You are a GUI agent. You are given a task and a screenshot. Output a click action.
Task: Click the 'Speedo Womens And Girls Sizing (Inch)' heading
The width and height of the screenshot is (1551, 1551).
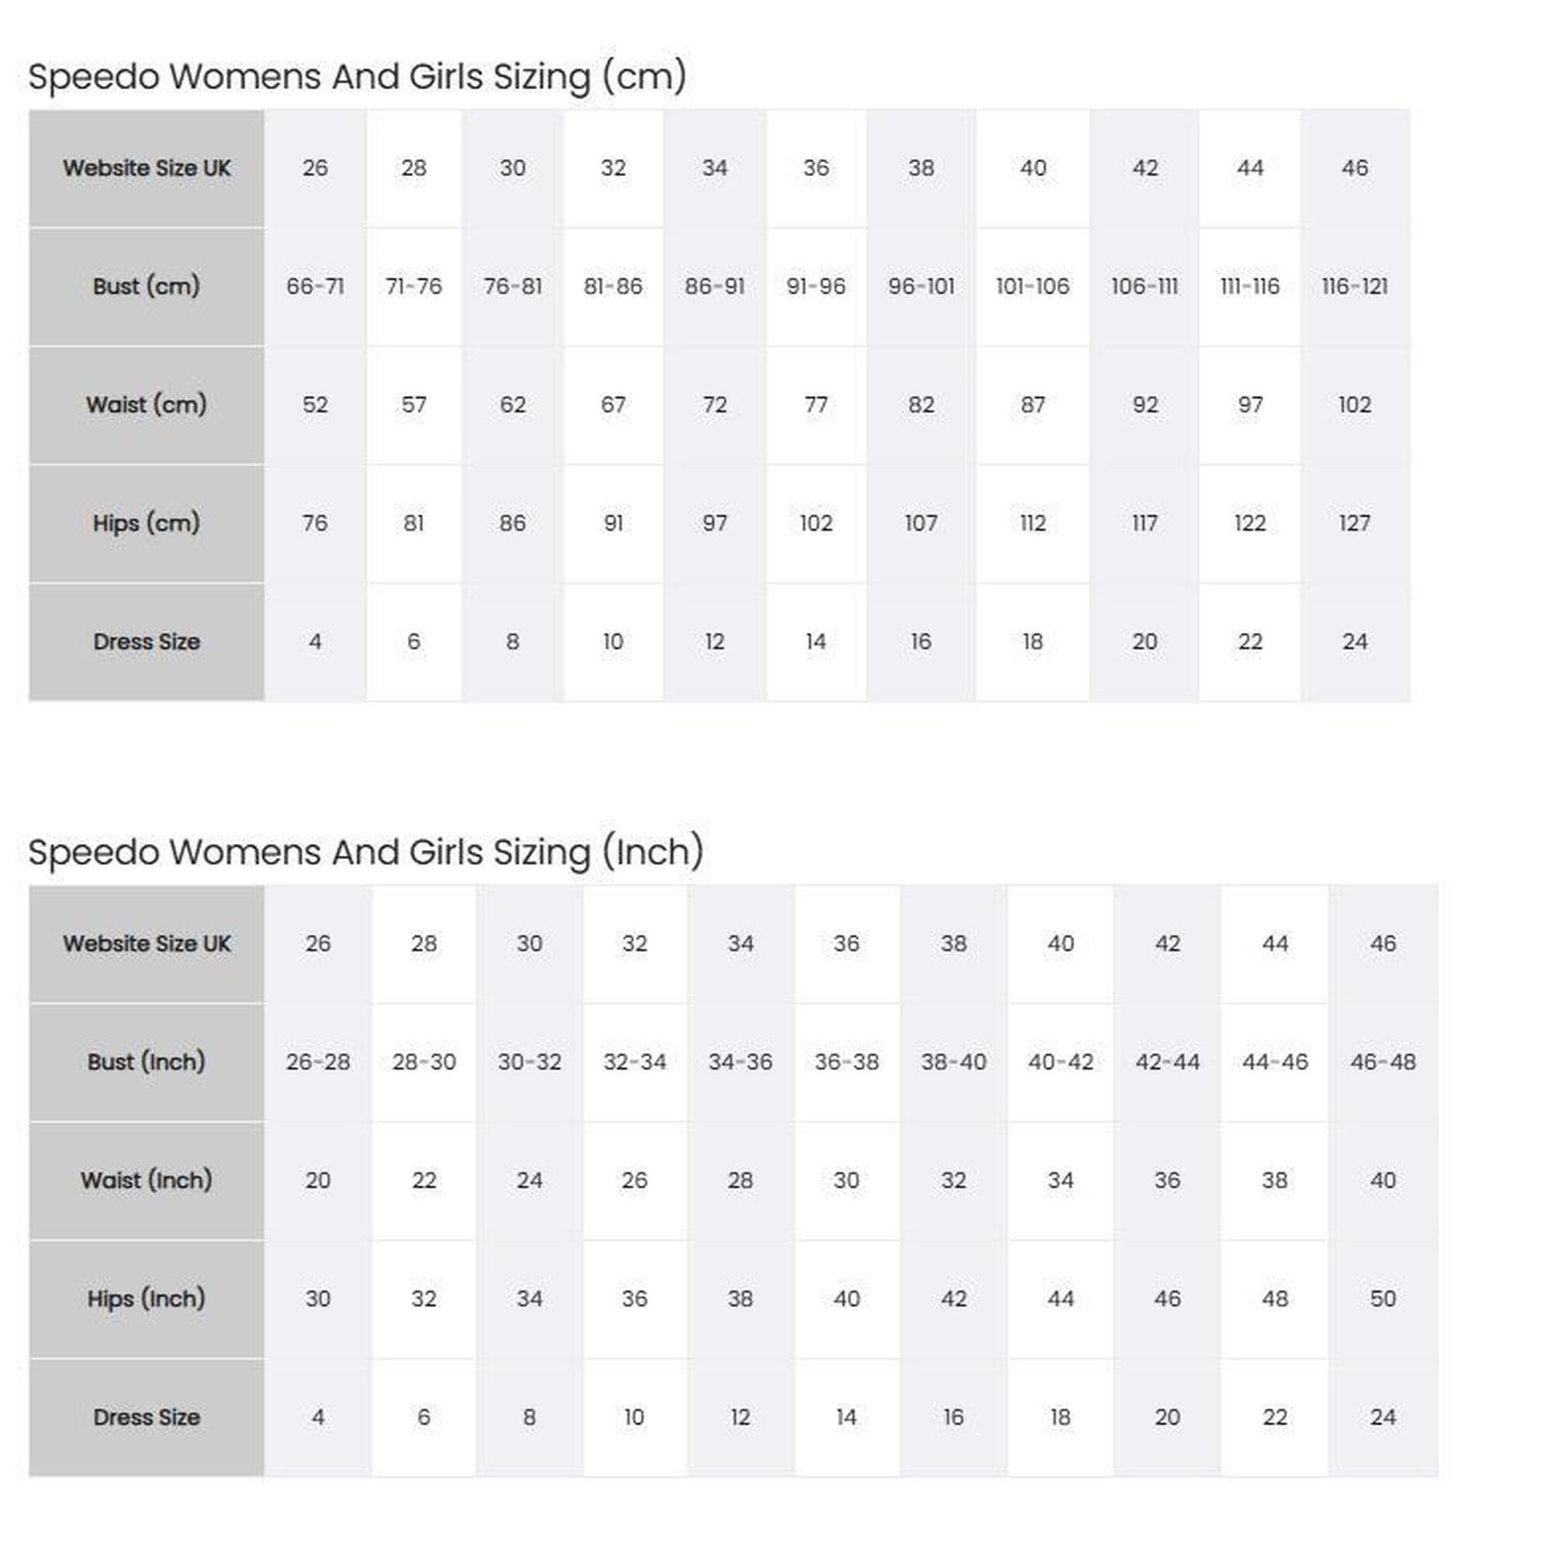(x=366, y=852)
